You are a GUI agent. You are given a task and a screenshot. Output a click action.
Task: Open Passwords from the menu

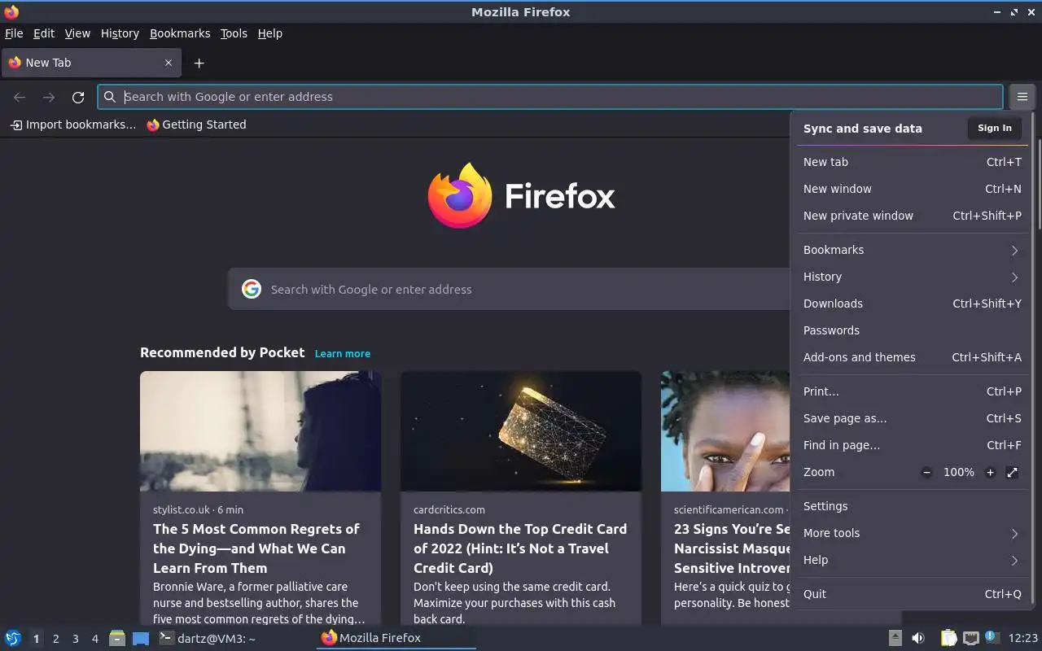pos(911,330)
